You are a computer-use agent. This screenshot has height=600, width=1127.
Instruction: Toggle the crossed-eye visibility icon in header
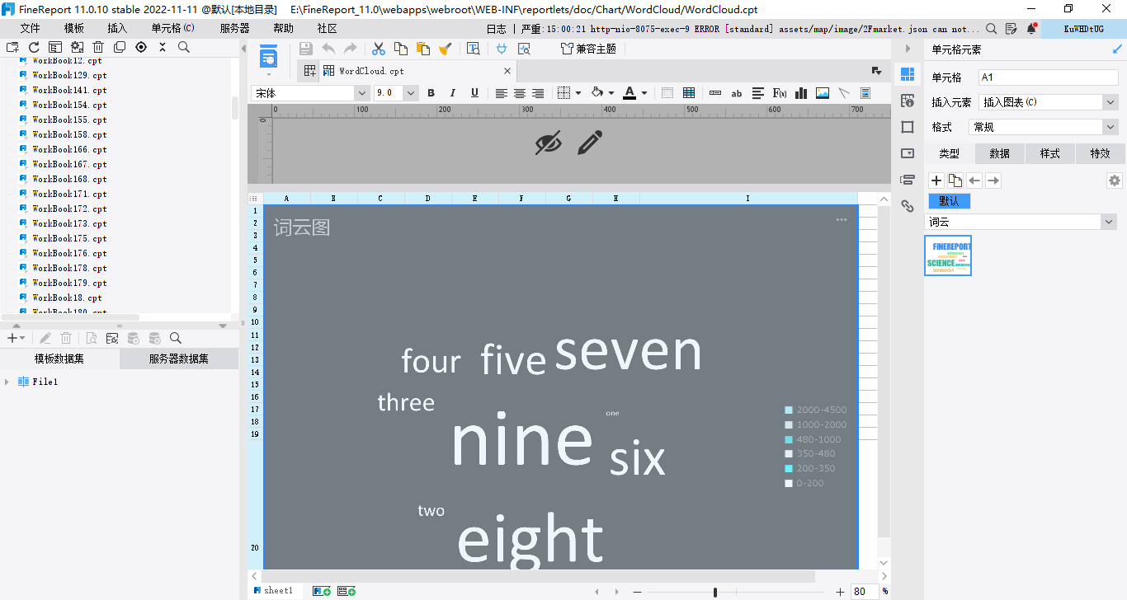(x=548, y=143)
